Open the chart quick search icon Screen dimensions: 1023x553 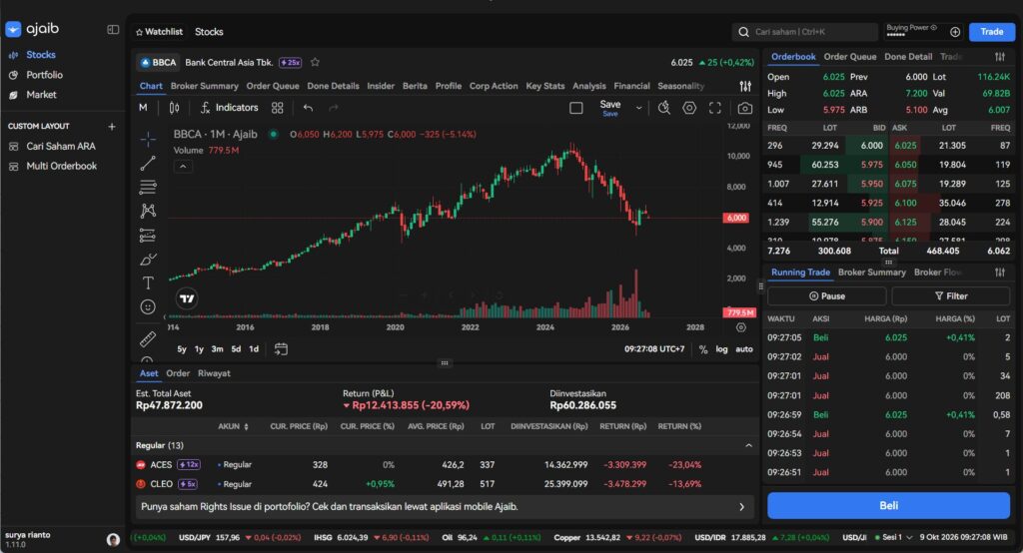(x=664, y=108)
